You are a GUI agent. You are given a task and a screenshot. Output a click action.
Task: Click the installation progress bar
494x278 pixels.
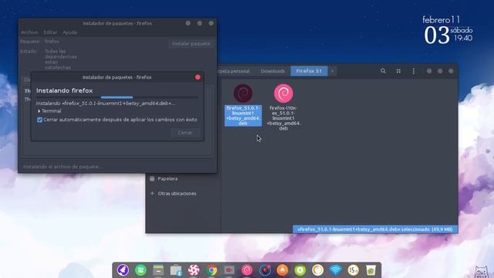(x=117, y=97)
